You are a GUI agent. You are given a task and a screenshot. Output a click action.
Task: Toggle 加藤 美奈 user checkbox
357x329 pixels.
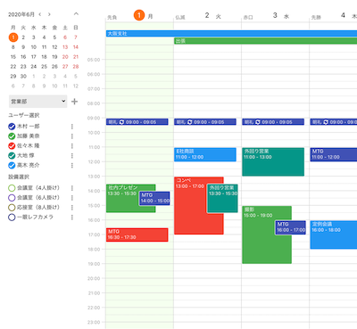[x=12, y=136]
